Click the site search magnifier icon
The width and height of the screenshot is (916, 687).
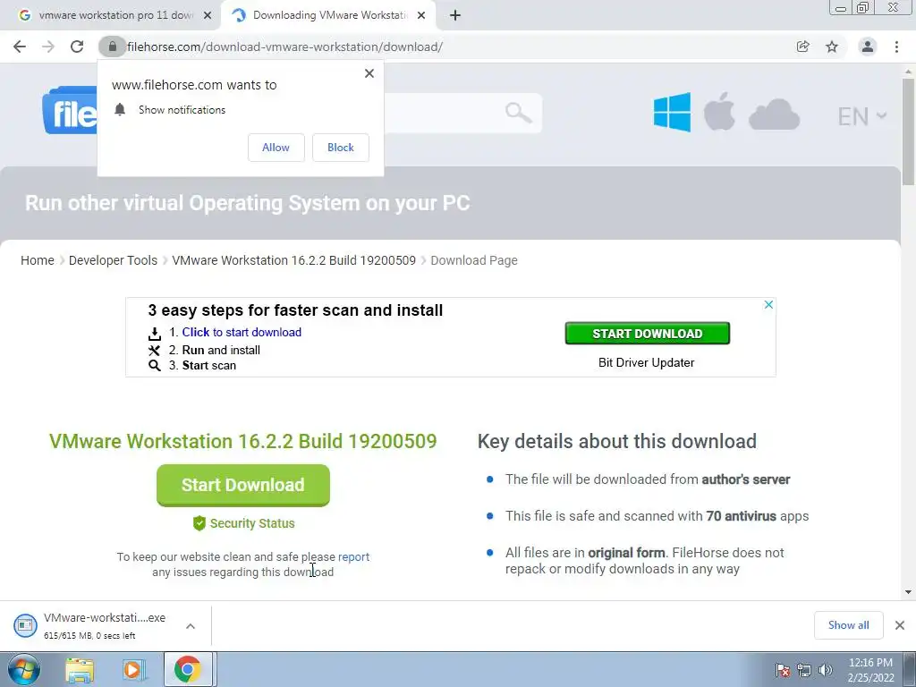click(x=518, y=112)
